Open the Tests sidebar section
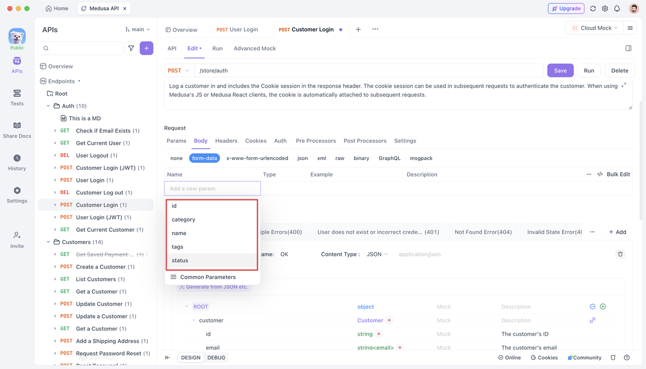Image resolution: width=646 pixels, height=369 pixels. pos(17,98)
